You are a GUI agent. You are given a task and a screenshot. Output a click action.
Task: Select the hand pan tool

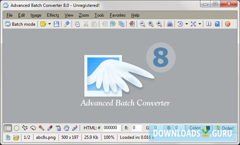67,128
